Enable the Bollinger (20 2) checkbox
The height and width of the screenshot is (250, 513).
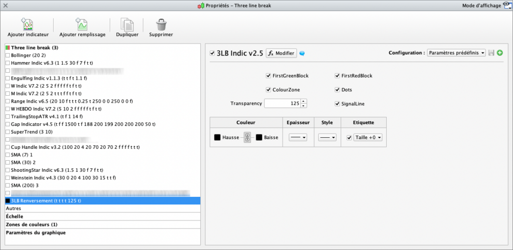point(8,55)
